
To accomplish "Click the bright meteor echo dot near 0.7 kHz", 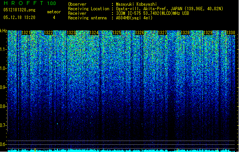I will coord(57,123).
